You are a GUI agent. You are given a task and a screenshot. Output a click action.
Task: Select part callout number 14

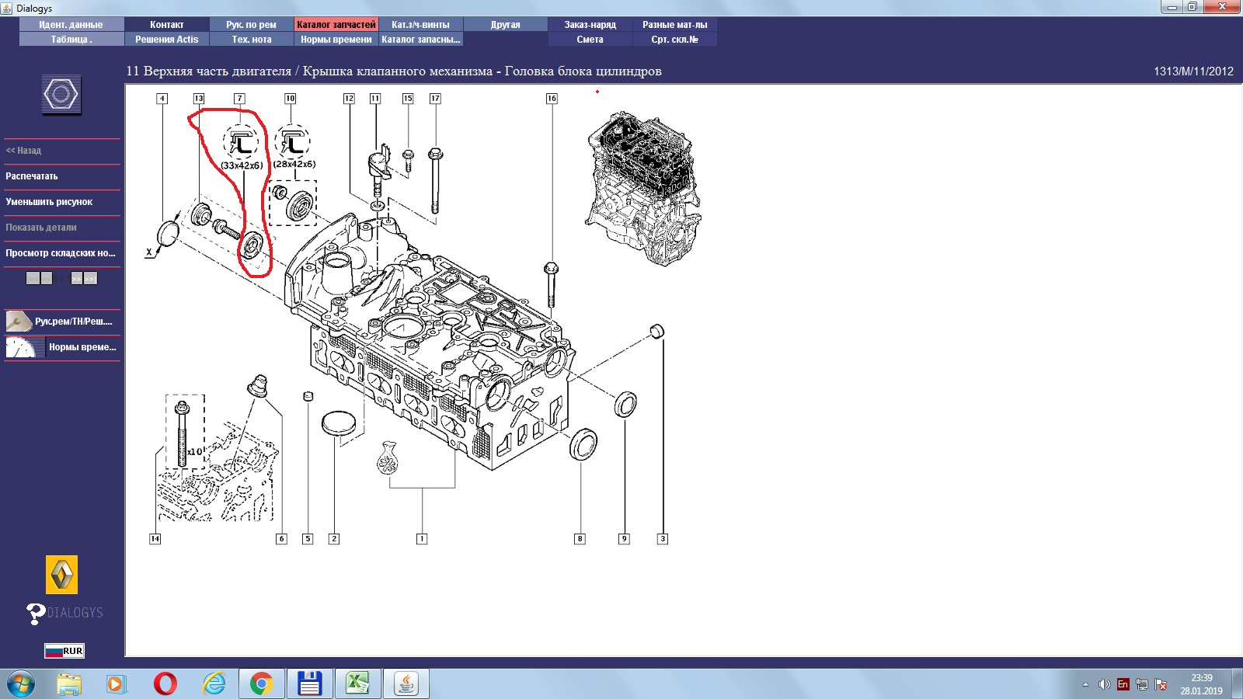(x=155, y=538)
